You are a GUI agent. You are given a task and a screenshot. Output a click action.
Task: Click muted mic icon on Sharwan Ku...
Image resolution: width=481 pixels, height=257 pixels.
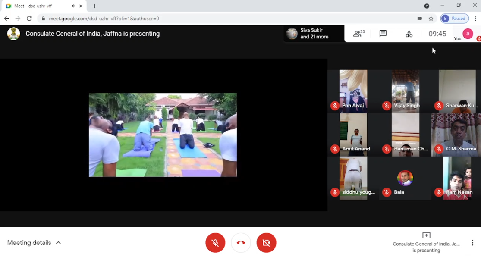(x=439, y=106)
